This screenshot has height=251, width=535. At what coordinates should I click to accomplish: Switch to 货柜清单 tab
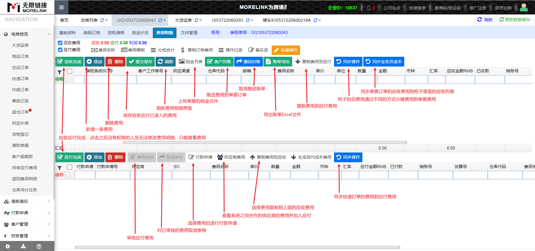coord(116,33)
